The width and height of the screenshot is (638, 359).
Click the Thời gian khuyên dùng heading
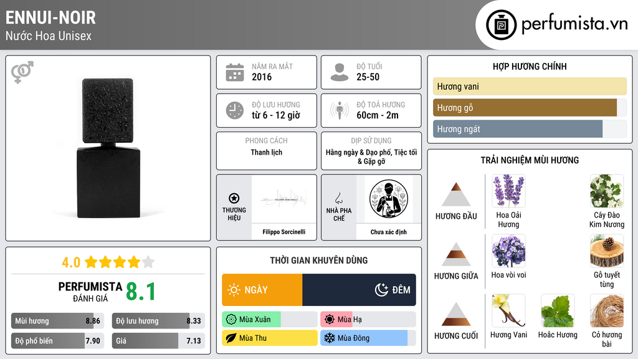319,261
